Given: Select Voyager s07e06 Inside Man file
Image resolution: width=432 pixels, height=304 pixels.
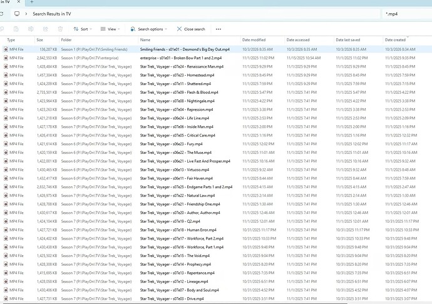Looking at the screenshot, I should click(x=177, y=126).
